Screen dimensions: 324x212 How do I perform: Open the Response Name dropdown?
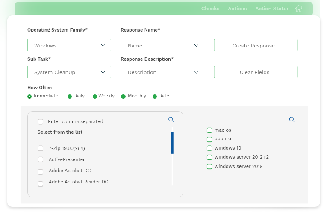162,45
